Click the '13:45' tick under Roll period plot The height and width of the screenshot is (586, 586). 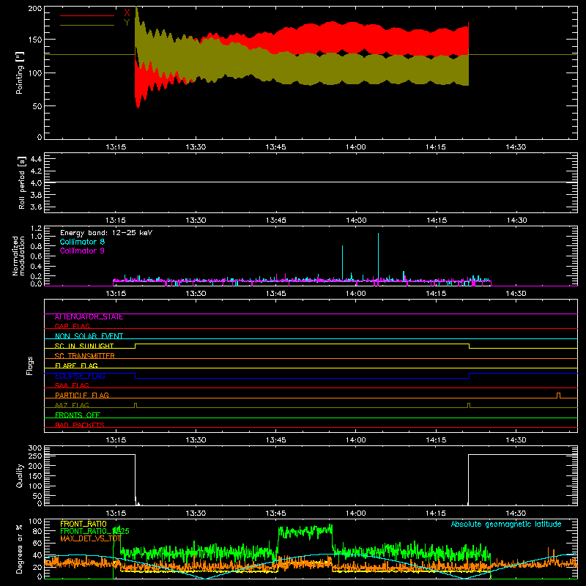tap(276, 220)
